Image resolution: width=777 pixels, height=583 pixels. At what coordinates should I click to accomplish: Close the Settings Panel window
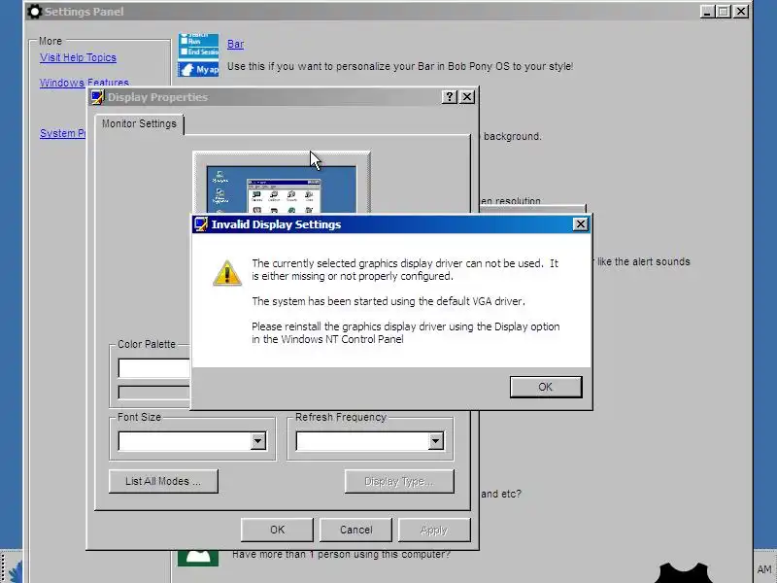tap(741, 12)
